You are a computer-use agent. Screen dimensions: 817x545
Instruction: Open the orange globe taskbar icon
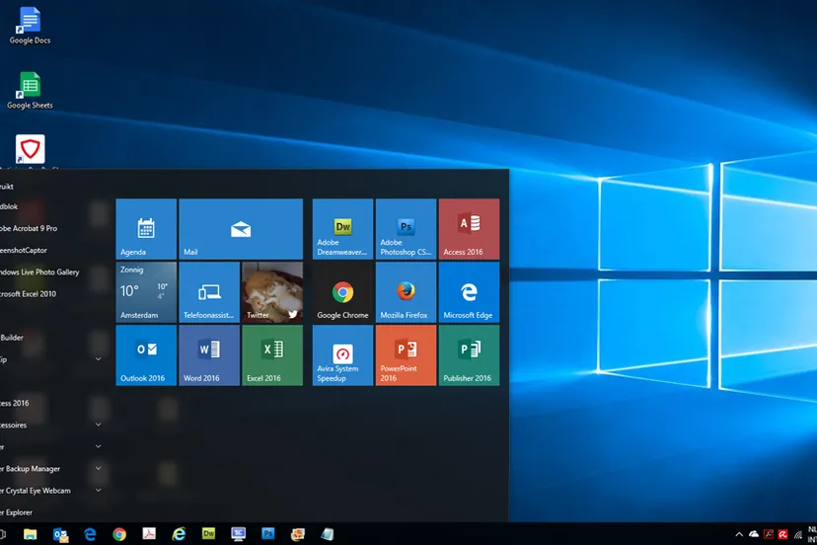click(x=298, y=534)
